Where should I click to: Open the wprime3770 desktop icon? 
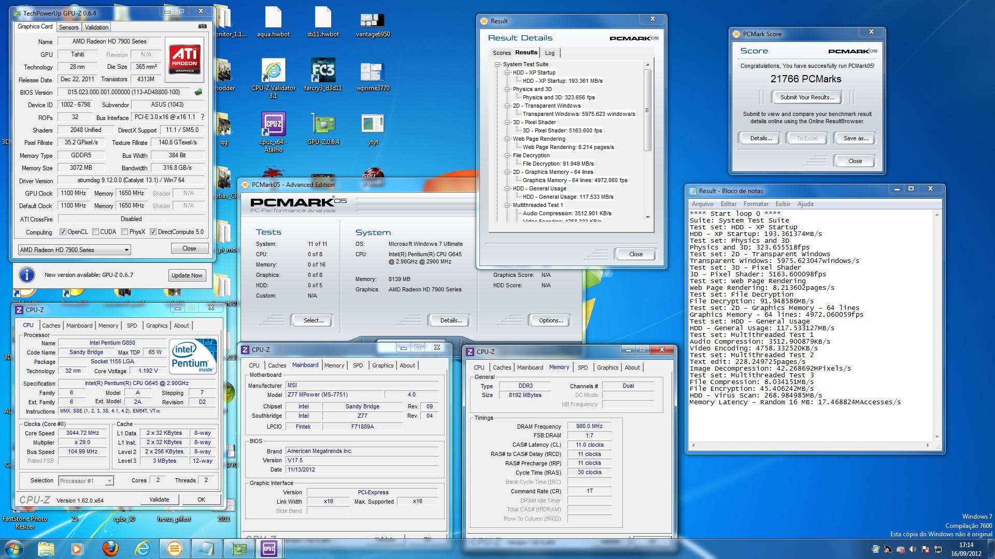tap(373, 77)
